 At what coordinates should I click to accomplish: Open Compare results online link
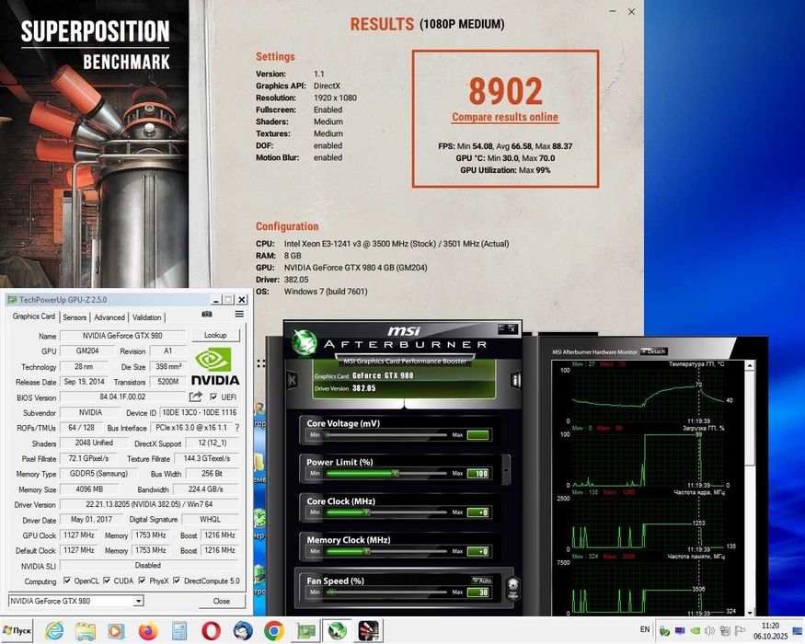click(x=505, y=117)
